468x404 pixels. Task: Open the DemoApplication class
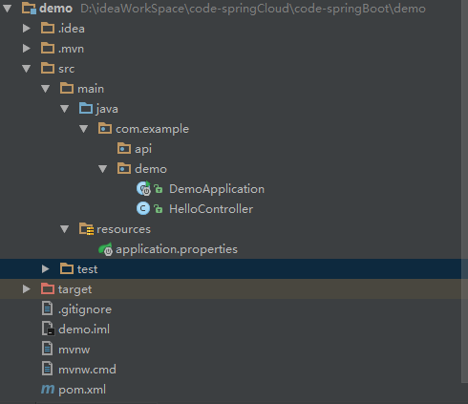[x=217, y=189]
